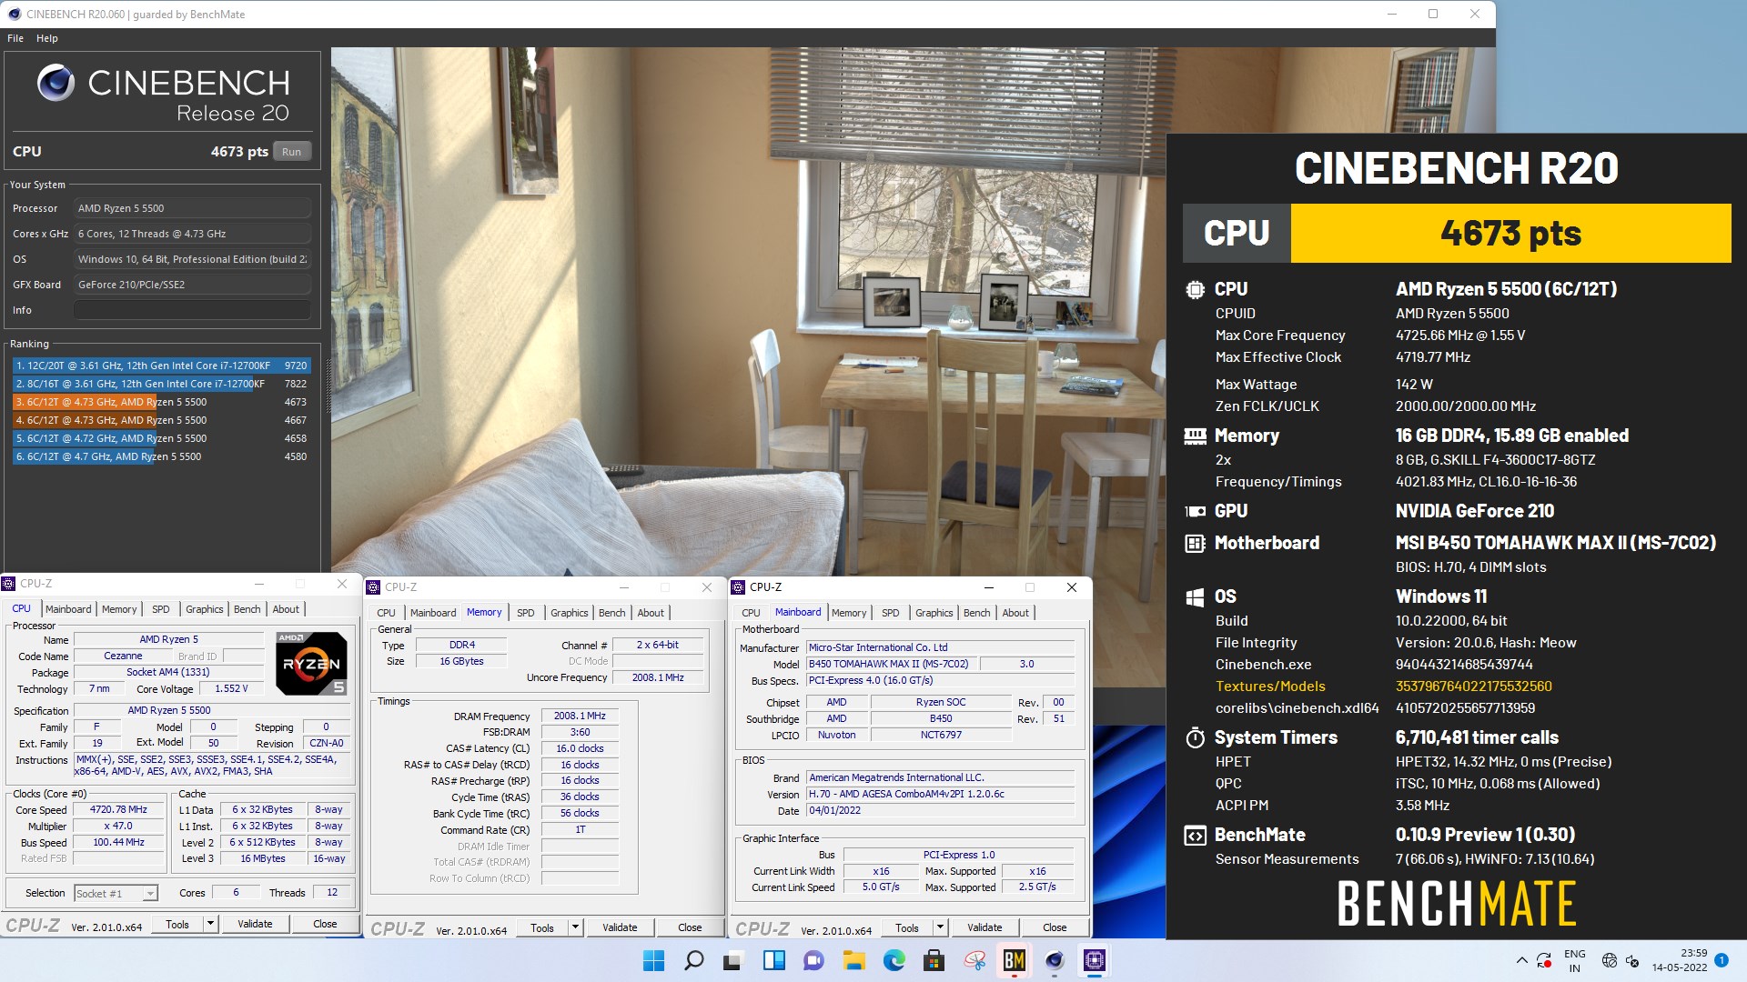Click ENG IN language indicator
This screenshot has width=1747, height=982.
click(x=1575, y=960)
